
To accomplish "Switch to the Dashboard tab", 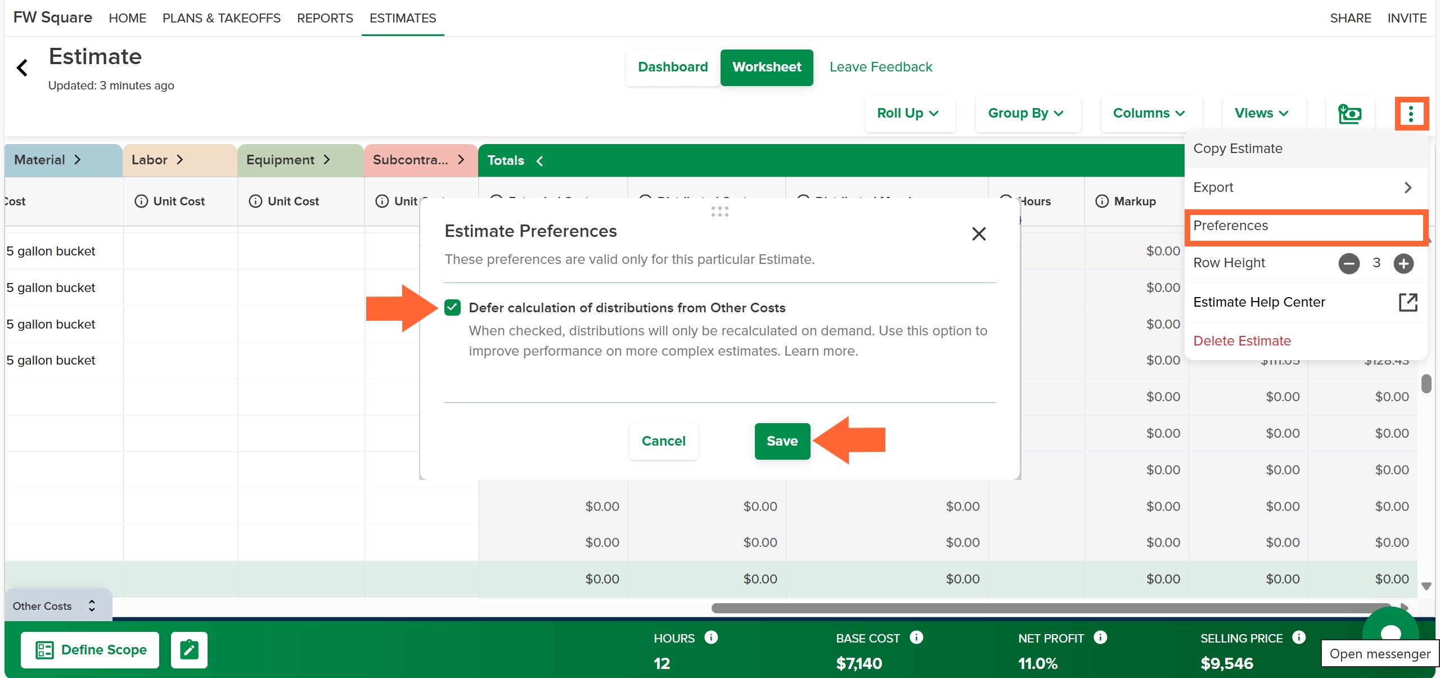I will pyautogui.click(x=673, y=68).
